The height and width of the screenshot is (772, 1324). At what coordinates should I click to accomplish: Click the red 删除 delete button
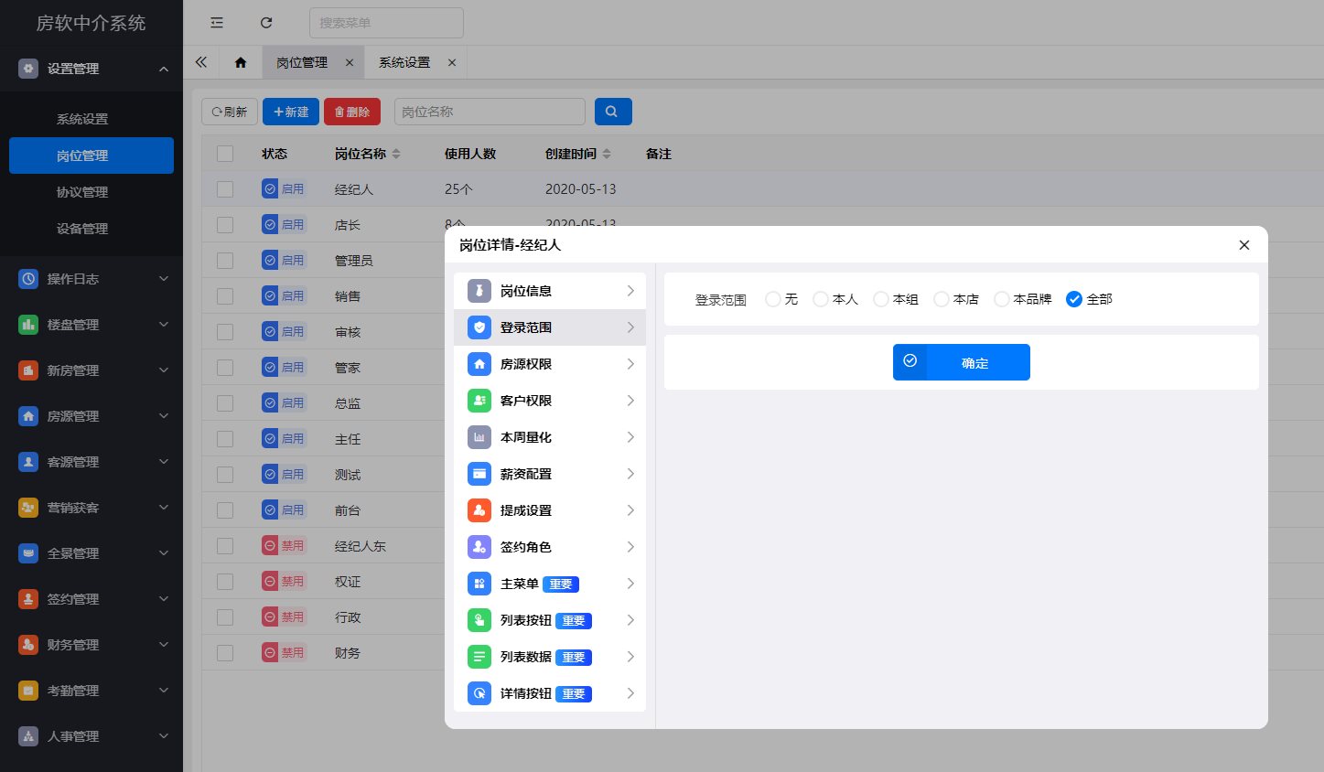point(352,112)
